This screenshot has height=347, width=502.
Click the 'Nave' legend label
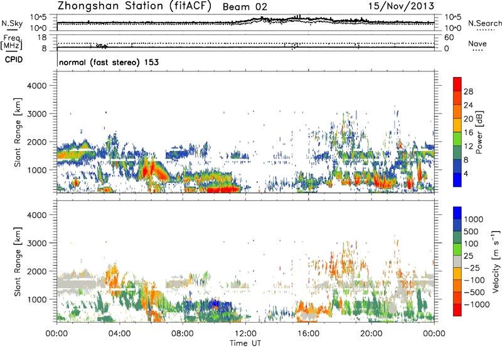478,44
